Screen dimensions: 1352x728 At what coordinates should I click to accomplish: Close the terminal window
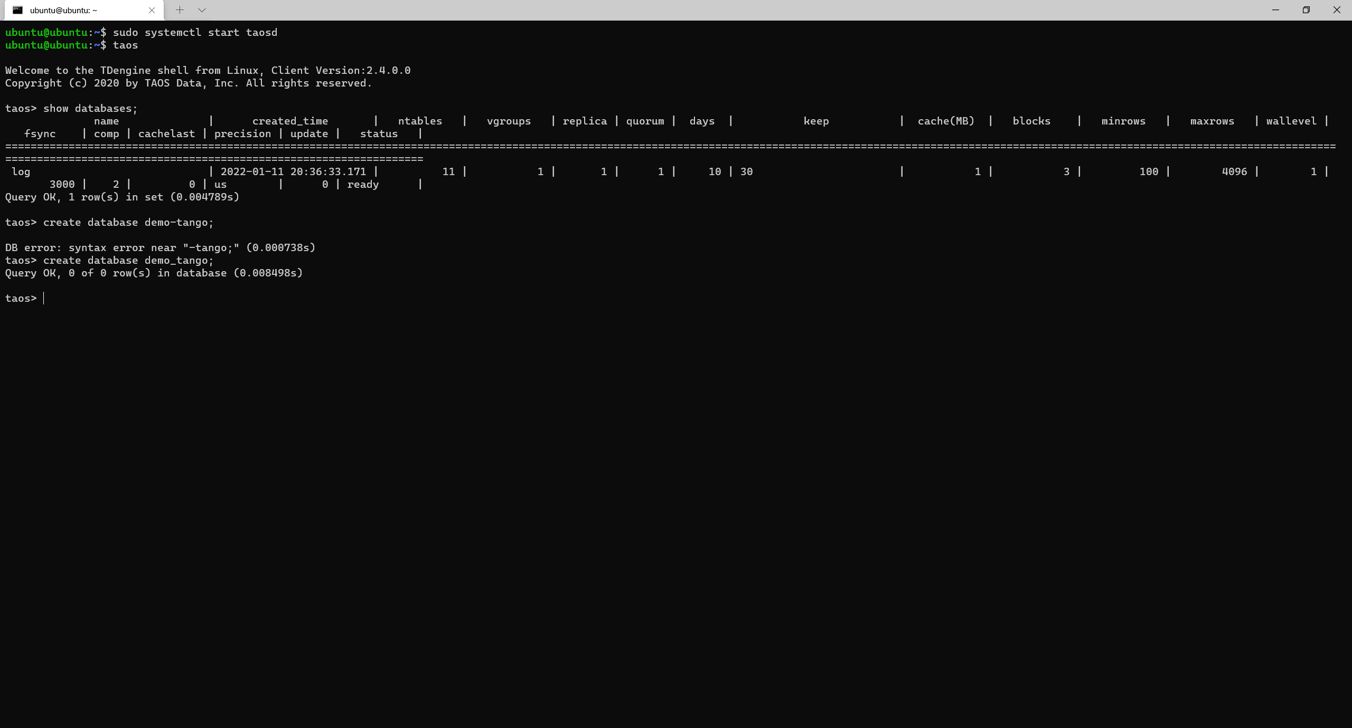coord(1337,10)
